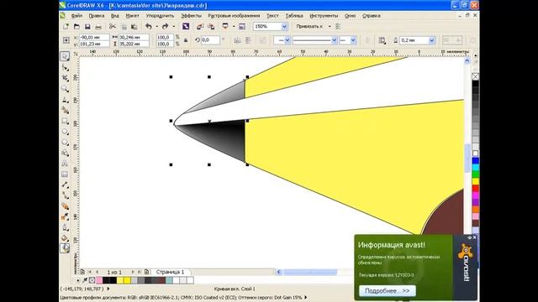Image resolution: width=538 pixels, height=302 pixels.
Task: Open the zoom level 150% dropdown
Action: (284, 26)
